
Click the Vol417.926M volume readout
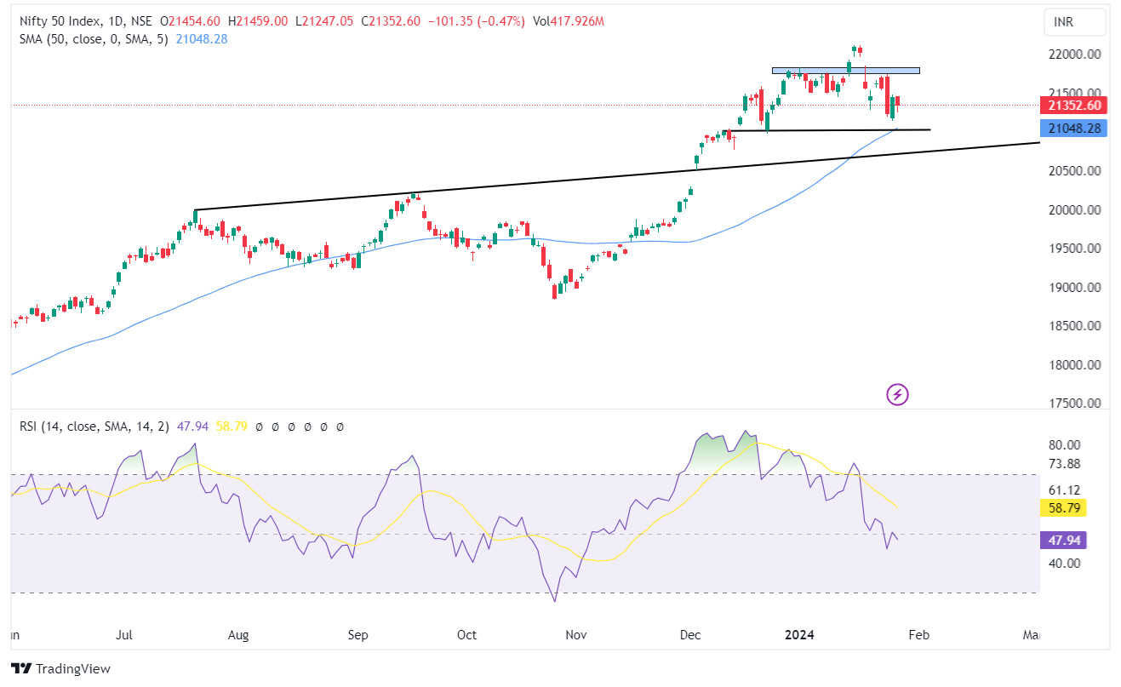tap(568, 21)
